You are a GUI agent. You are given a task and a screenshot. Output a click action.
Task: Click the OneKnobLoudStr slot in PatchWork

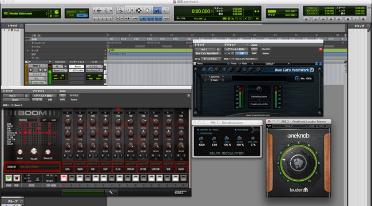pos(259,104)
